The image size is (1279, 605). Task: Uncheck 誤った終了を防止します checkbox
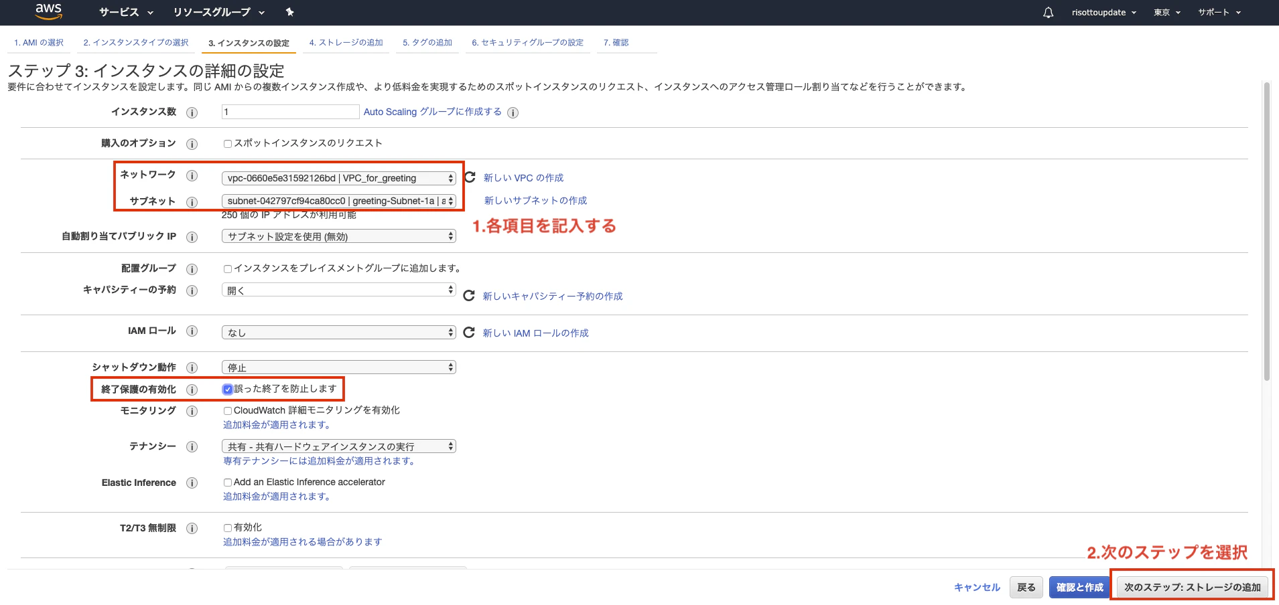pos(228,389)
